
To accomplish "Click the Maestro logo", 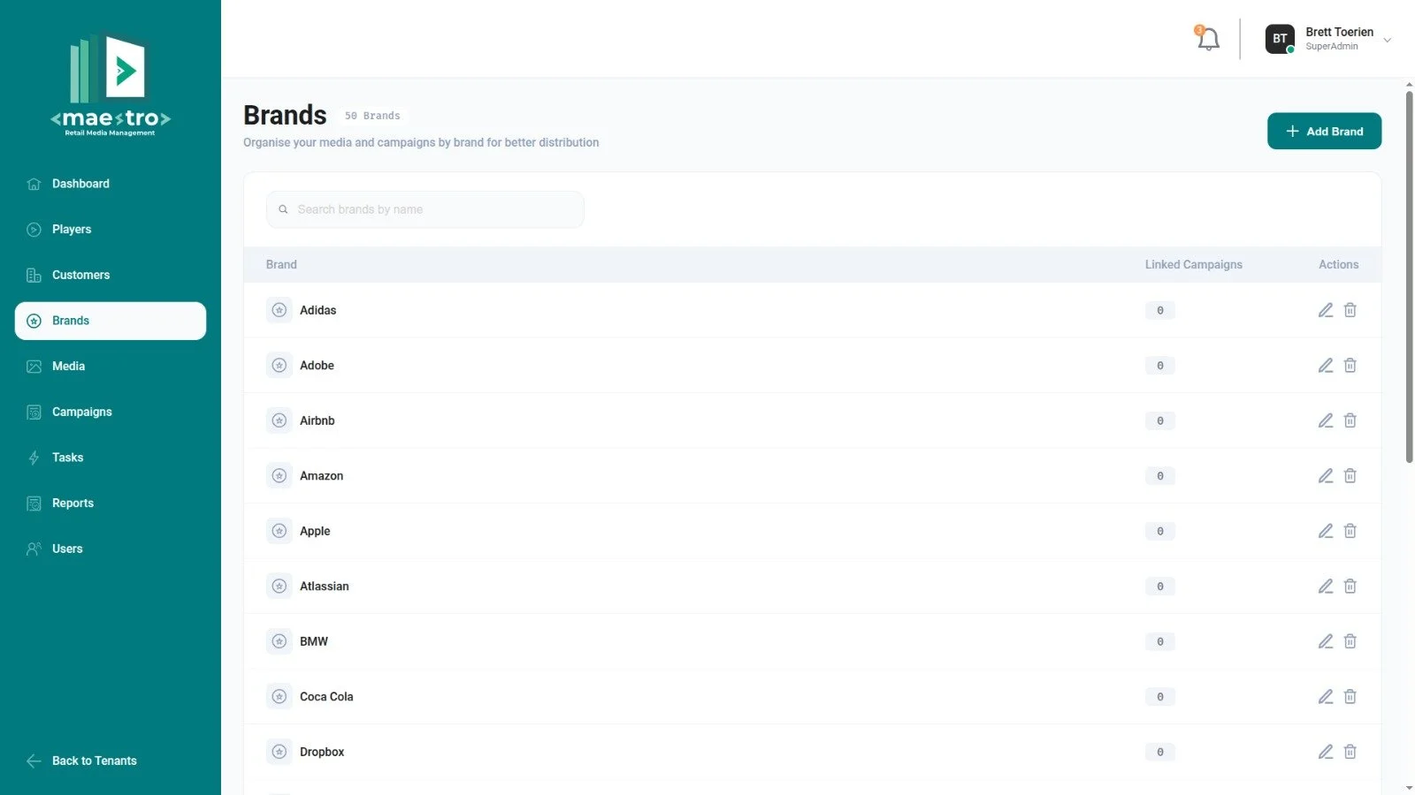I will pos(111,86).
